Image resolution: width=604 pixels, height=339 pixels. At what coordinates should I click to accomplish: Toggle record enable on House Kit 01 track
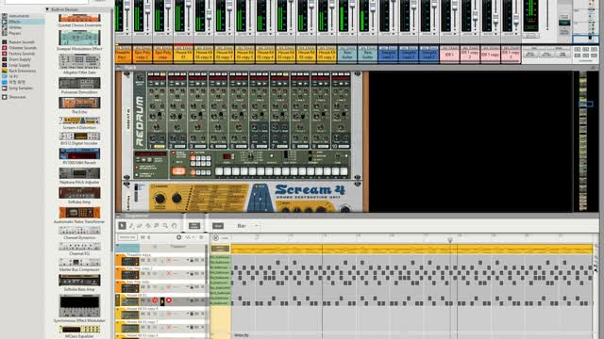[168, 300]
